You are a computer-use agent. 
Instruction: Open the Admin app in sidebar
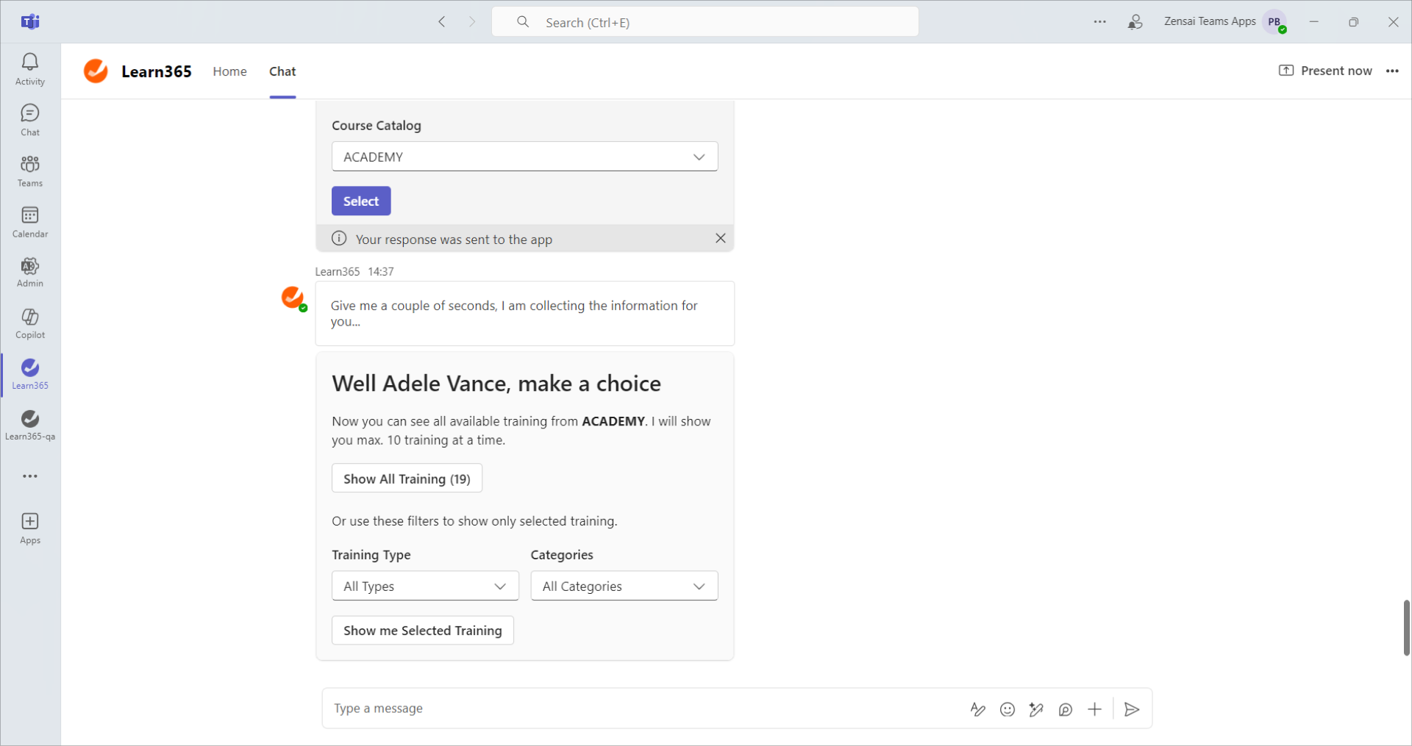click(x=30, y=272)
